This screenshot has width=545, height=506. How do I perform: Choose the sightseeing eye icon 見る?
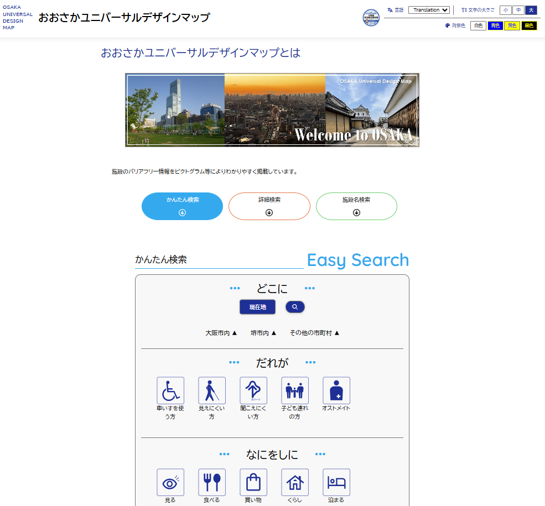[170, 482]
